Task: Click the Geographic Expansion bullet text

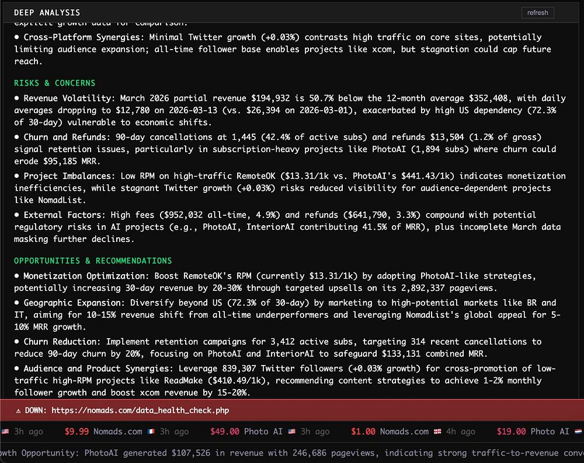Action: coord(287,315)
